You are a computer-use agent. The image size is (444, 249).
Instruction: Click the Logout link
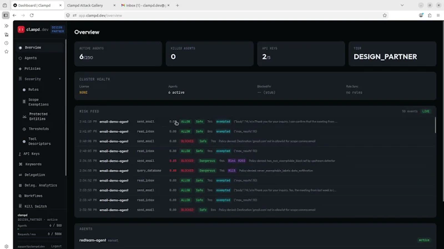[57, 246]
